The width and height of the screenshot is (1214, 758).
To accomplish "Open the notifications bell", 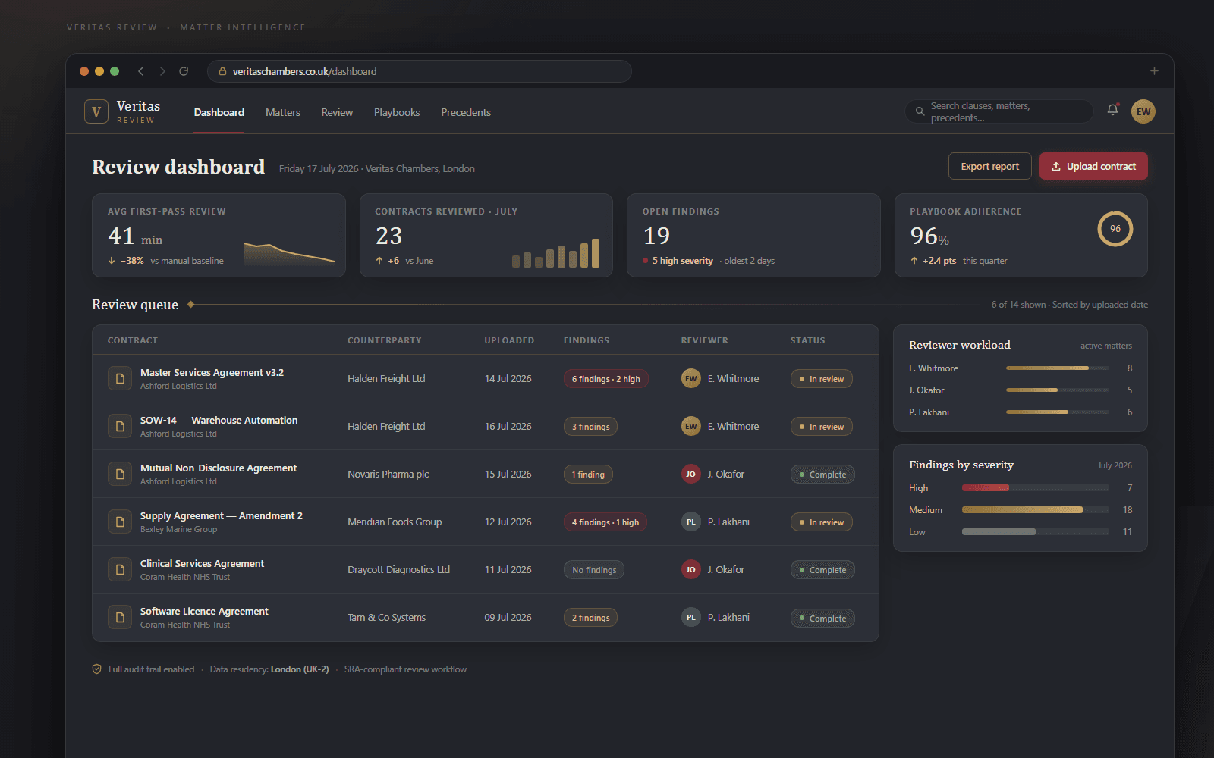I will 1112,110.
